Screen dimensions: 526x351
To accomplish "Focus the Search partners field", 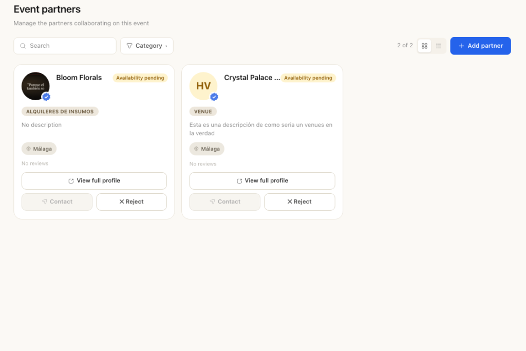I will pos(65,46).
